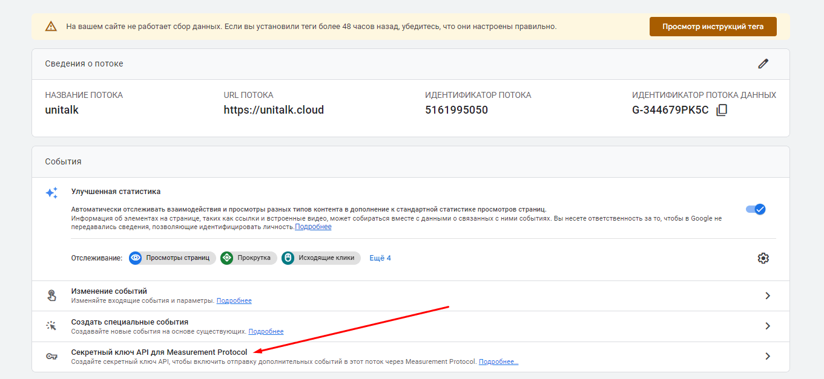
Task: Expand Изменение событий with right chevron
Action: coord(768,296)
